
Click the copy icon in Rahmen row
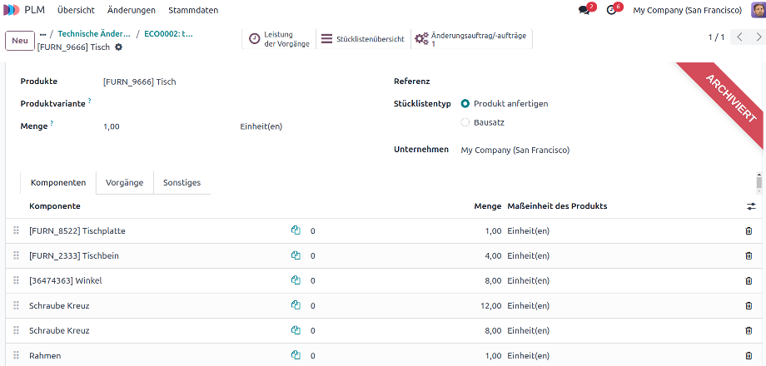pyautogui.click(x=296, y=355)
